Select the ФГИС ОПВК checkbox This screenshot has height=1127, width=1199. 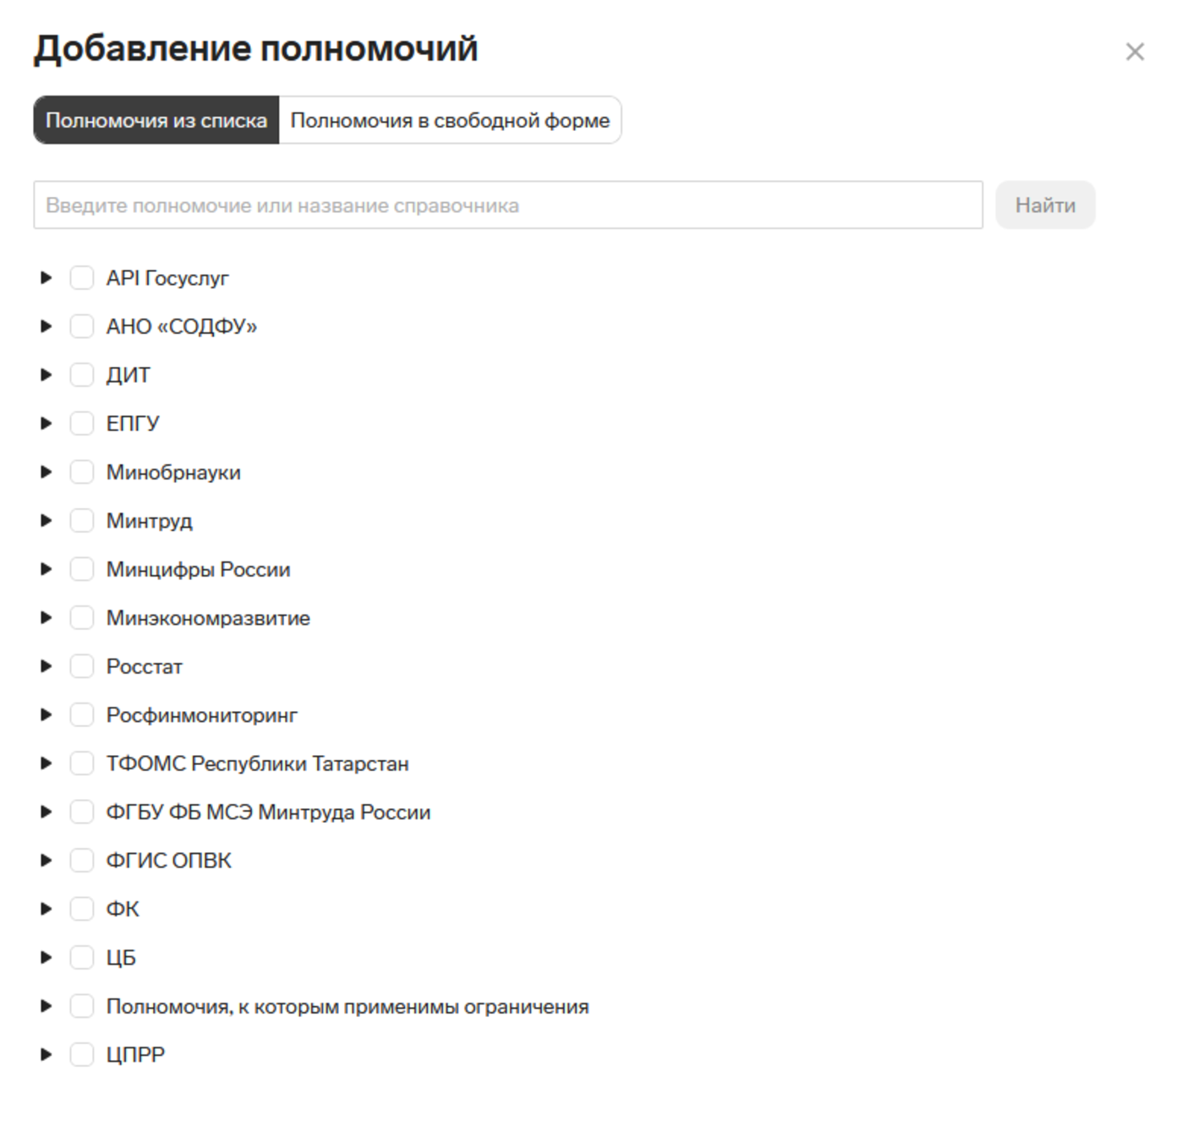pyautogui.click(x=81, y=860)
